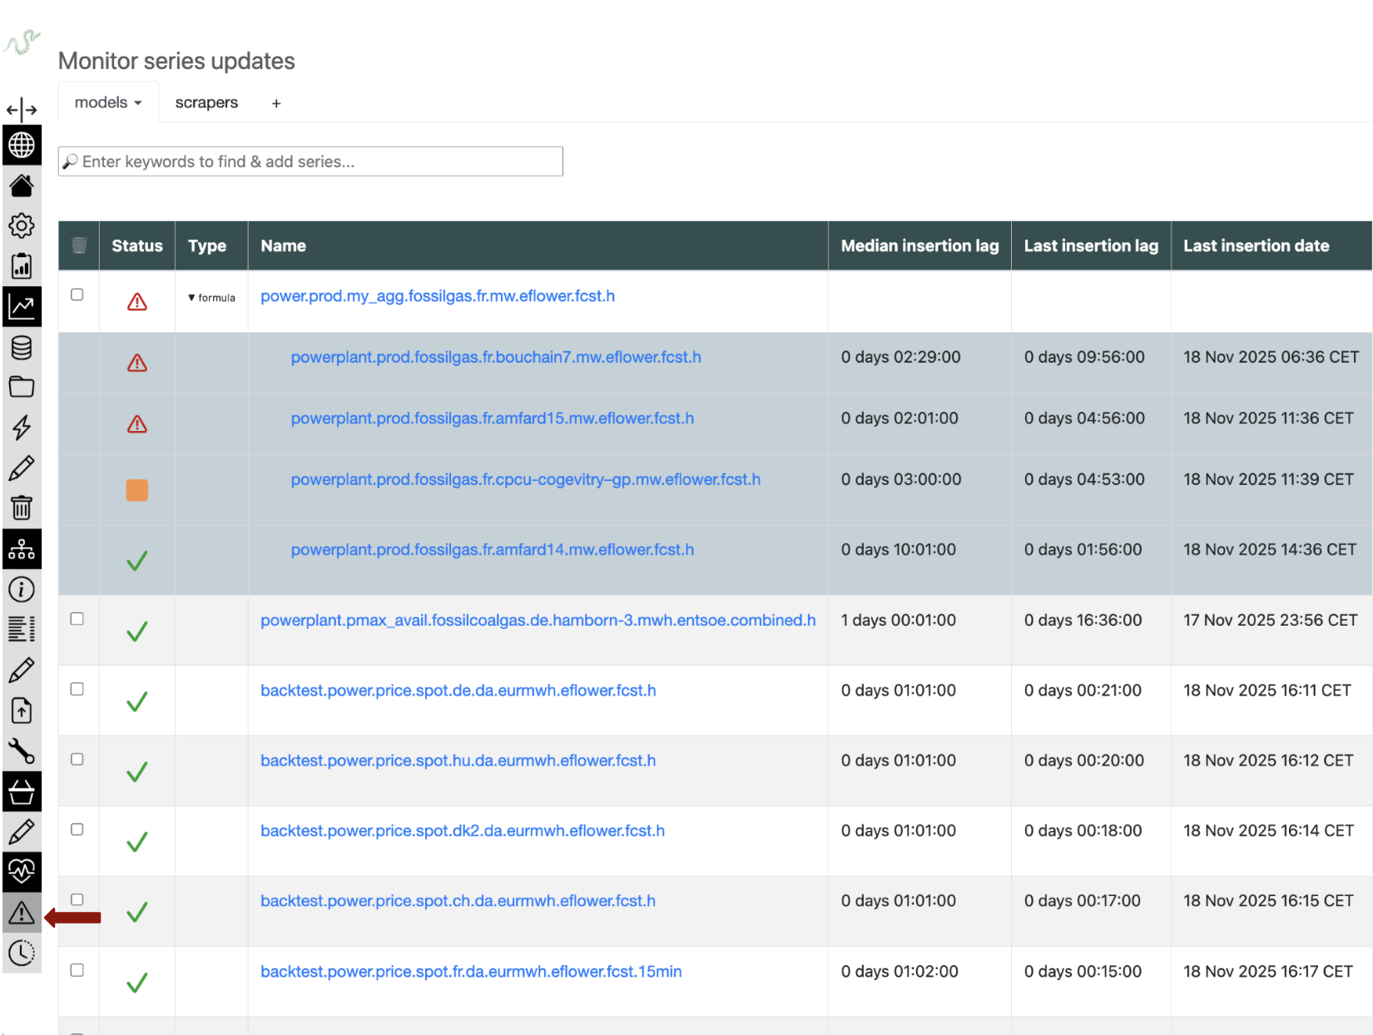Select checkbox for hamborn-3 series row
The height and width of the screenshot is (1035, 1373).
[x=77, y=619]
